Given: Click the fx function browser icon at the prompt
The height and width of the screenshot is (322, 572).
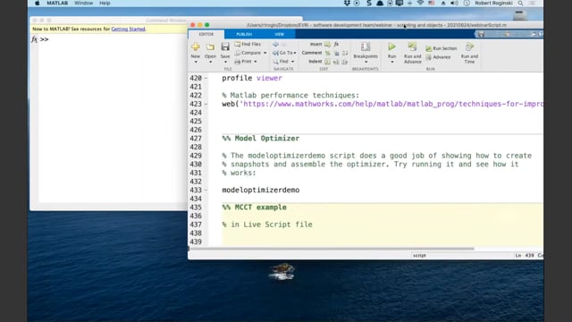Looking at the screenshot, I should (x=34, y=39).
